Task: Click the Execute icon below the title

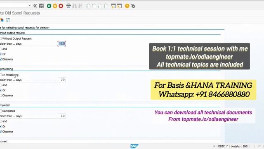Action: point(2,20)
